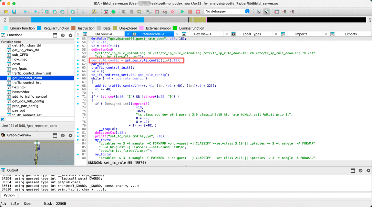
Task: Toggle breakpoint dot on line 61
Action: click(78, 61)
